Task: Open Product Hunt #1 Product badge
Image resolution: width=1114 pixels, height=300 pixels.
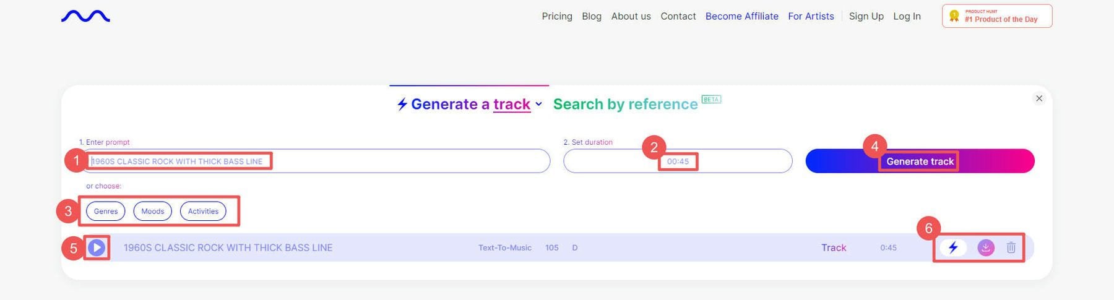Action: coord(996,16)
